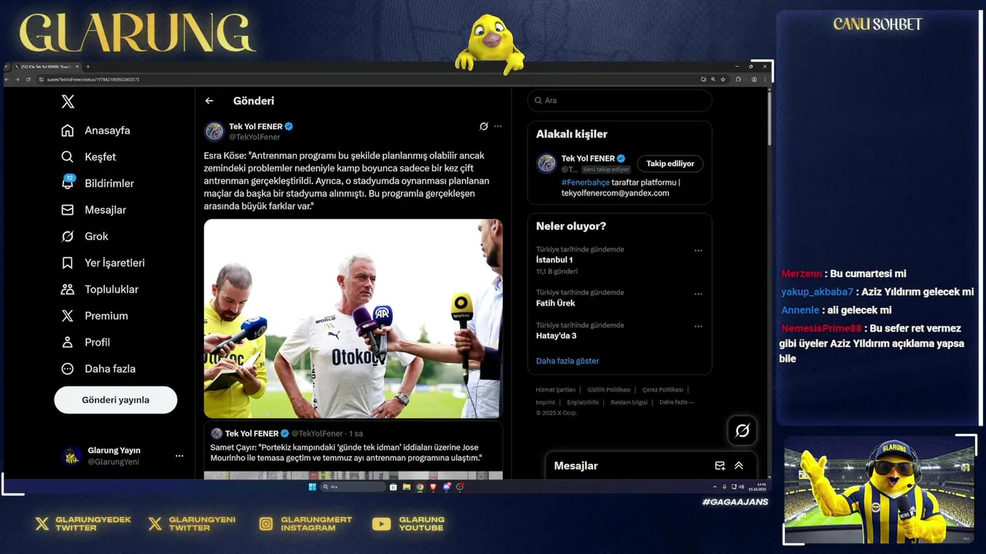Open options for Fatih Ürek trend

pyautogui.click(x=698, y=294)
